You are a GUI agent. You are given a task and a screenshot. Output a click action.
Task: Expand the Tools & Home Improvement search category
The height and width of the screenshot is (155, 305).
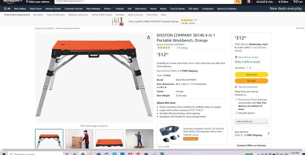[69, 1]
